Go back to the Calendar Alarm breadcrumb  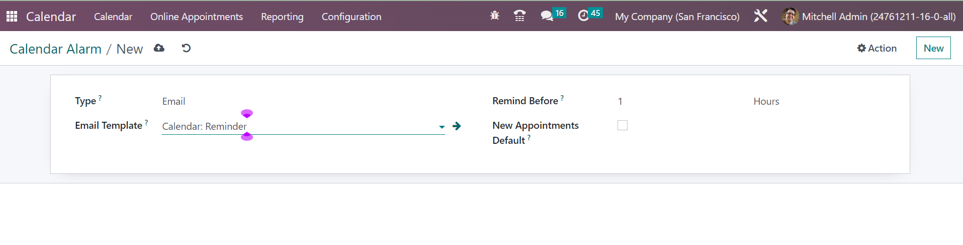tap(55, 49)
